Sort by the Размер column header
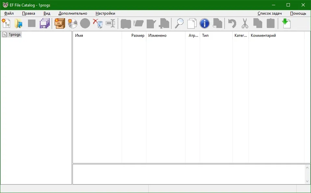311x193 pixels. (x=134, y=35)
